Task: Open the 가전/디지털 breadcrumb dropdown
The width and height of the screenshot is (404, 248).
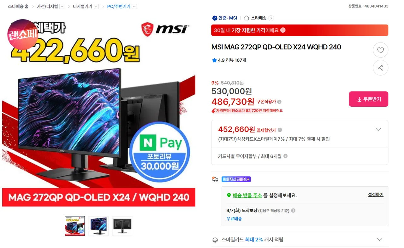Action: point(62,7)
